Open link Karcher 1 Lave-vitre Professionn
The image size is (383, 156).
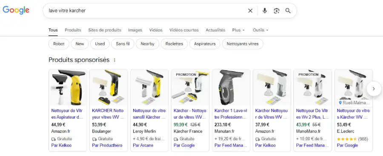(x=231, y=114)
